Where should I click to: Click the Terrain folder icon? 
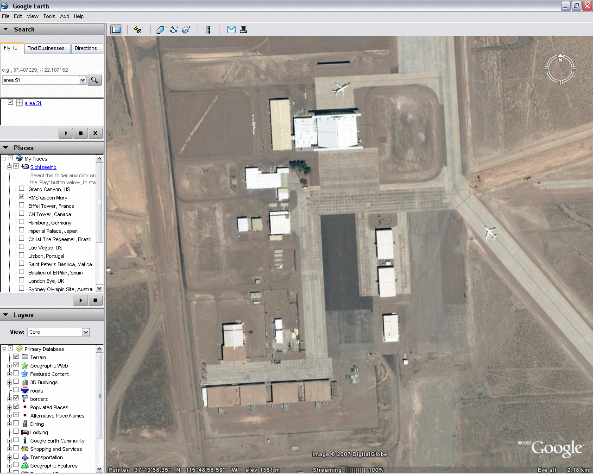pyautogui.click(x=25, y=357)
